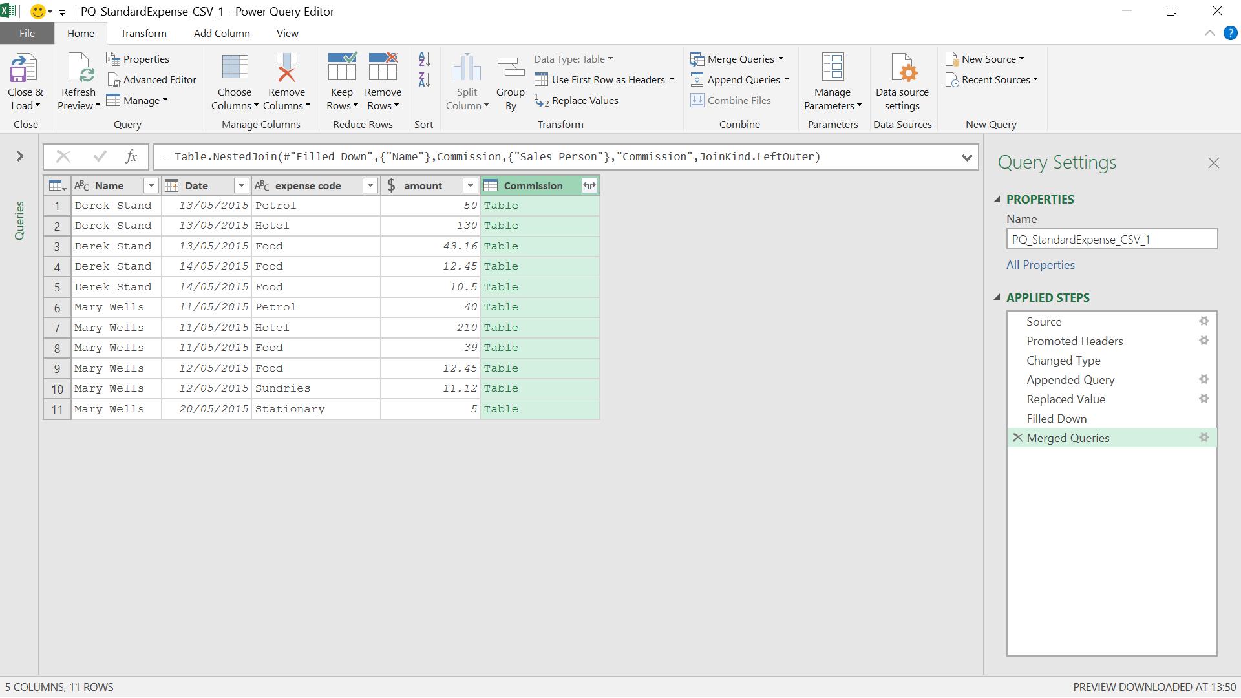1241x698 pixels.
Task: Select the Sundries cell in row 10
Action: coord(315,388)
